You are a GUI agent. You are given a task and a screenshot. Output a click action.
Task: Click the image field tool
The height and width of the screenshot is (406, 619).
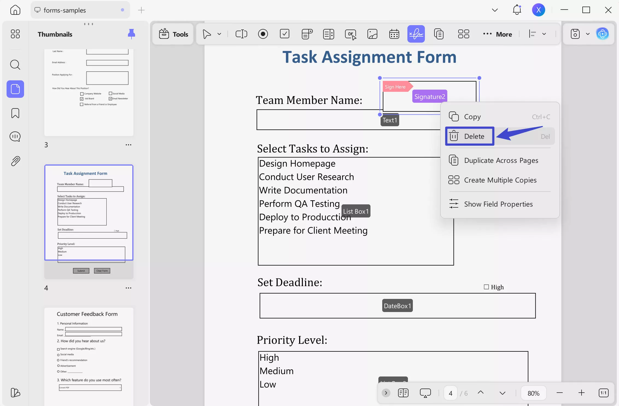372,34
